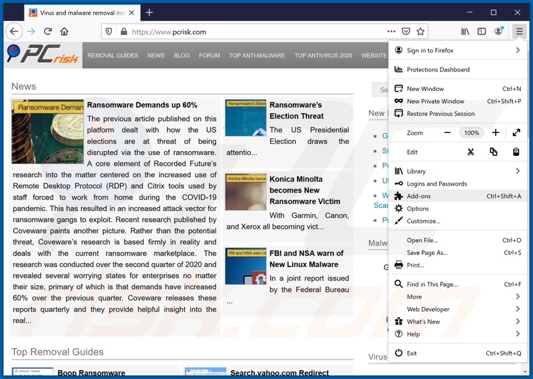The width and height of the screenshot is (533, 379).
Task: Open TOP ANTIVIRUS 2020 nav link
Action: 323,55
